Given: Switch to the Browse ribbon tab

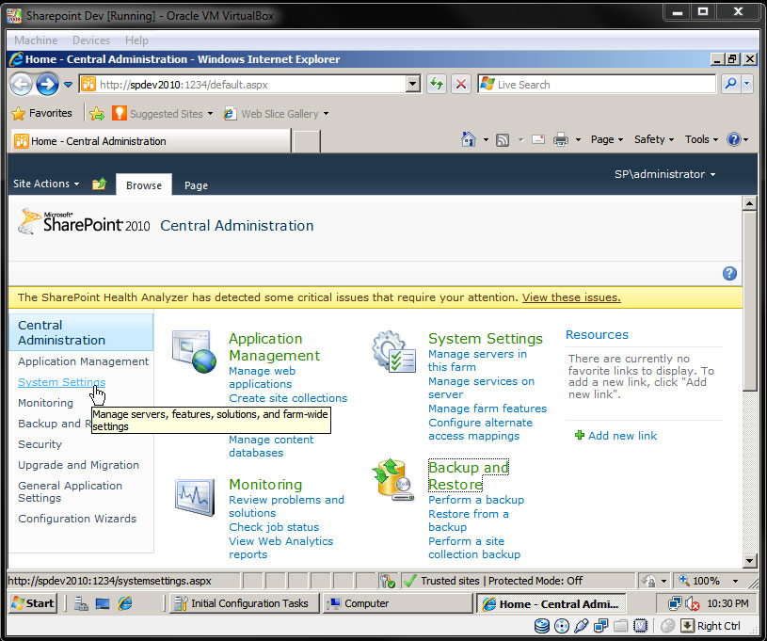Looking at the screenshot, I should pos(144,185).
